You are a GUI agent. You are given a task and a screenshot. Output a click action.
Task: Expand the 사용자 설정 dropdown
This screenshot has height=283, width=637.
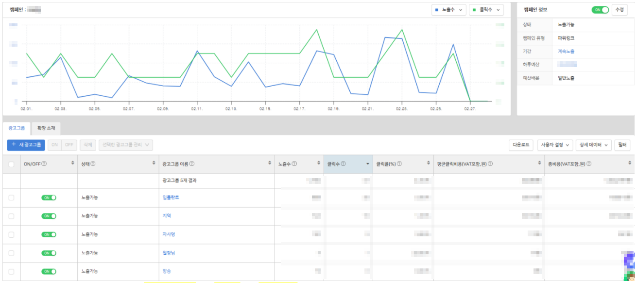pos(554,145)
